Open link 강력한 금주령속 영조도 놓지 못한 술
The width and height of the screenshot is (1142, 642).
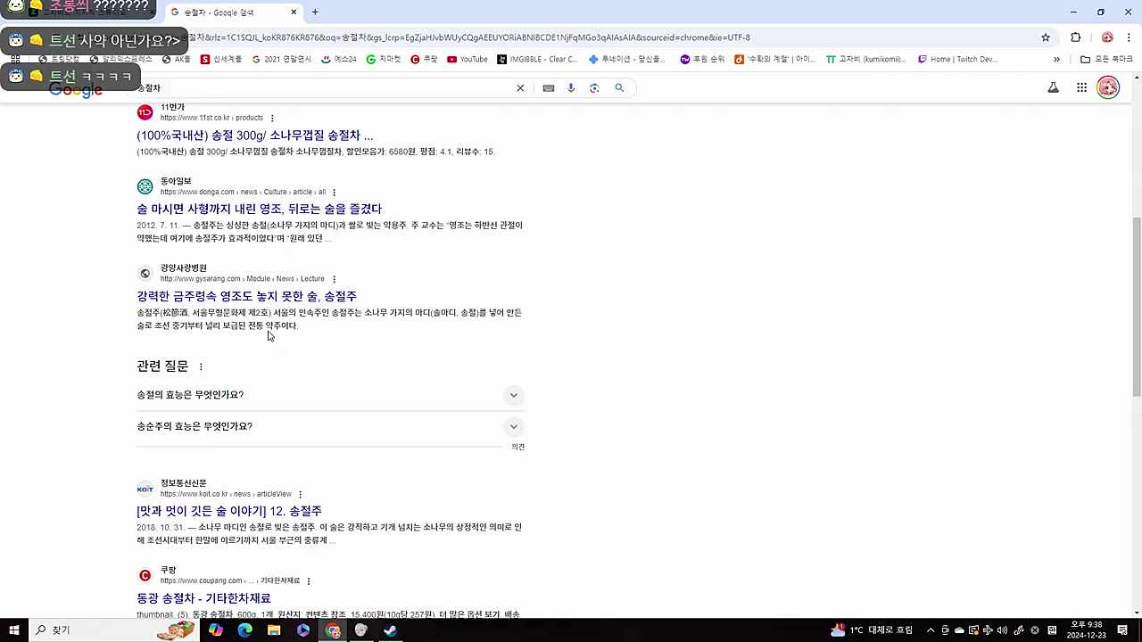246,296
